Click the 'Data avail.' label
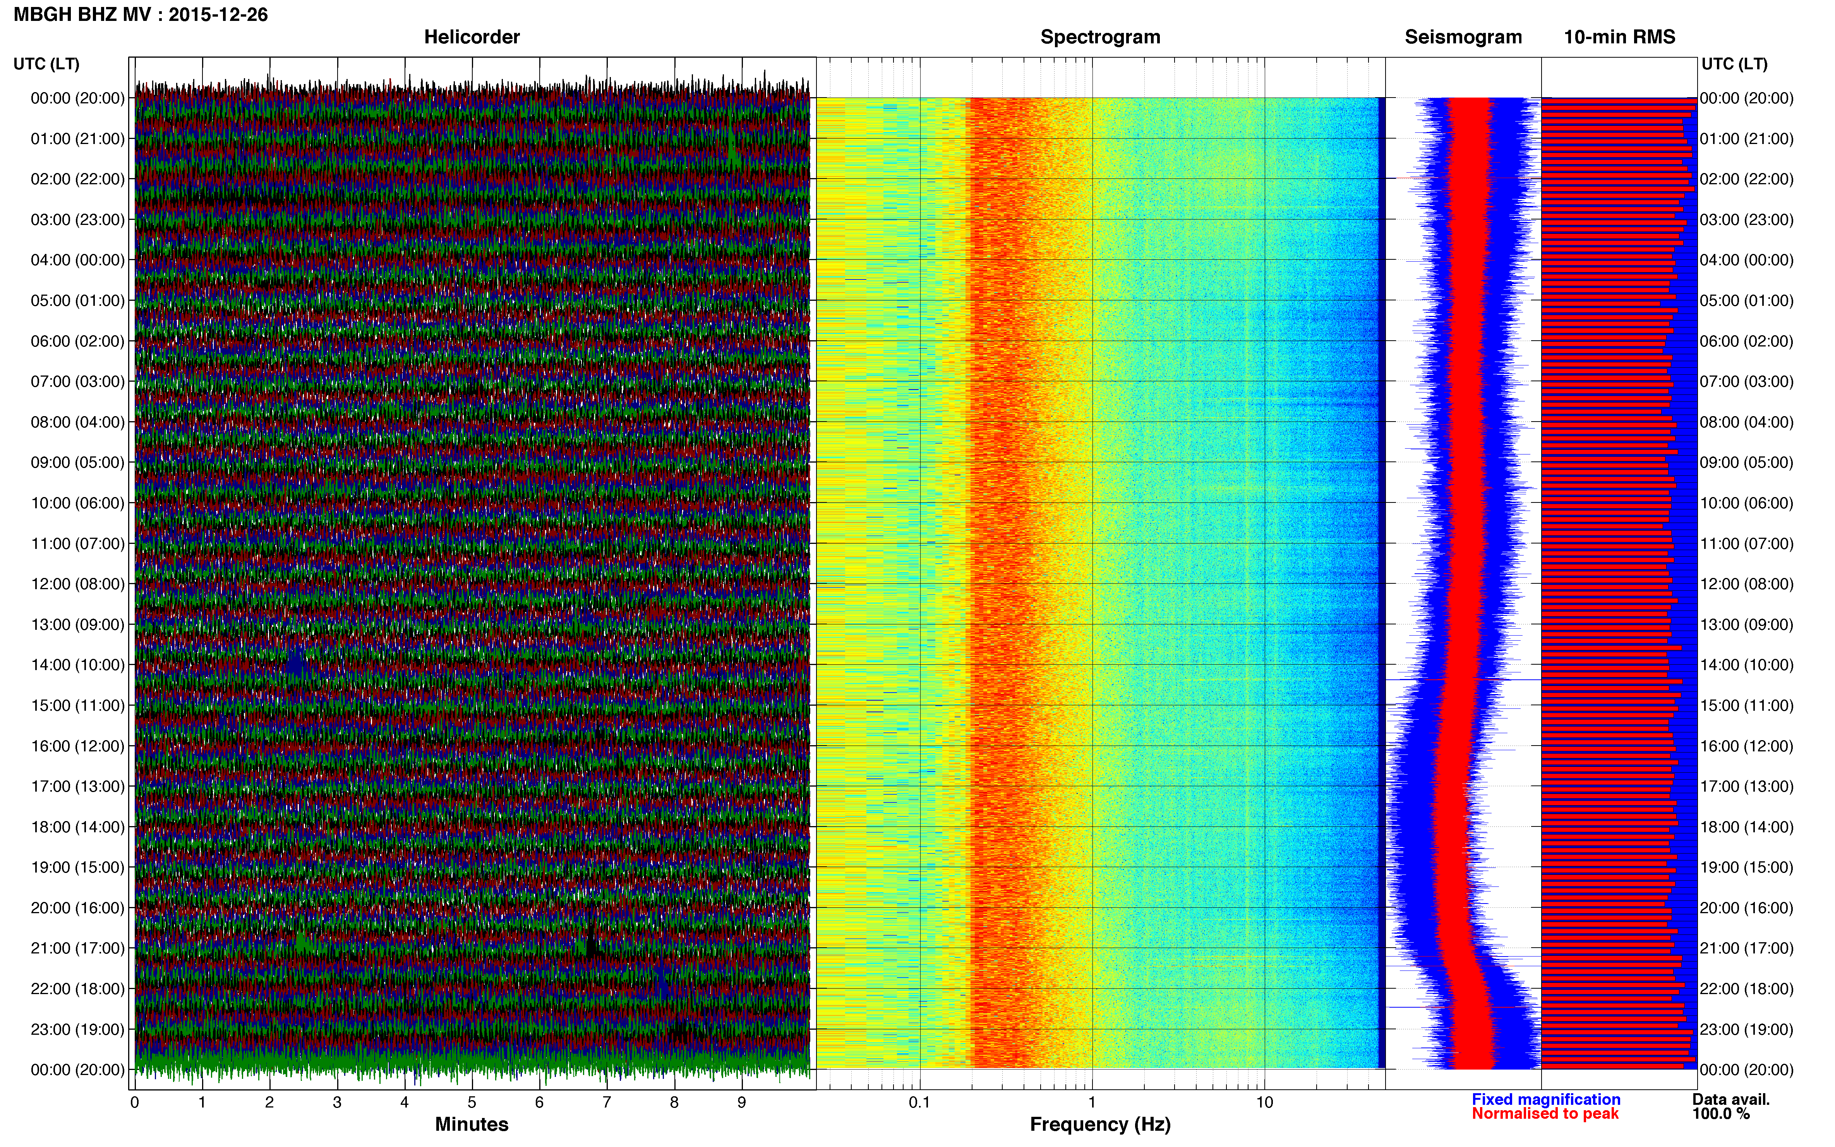This screenshot has height=1147, width=1835. [x=1731, y=1099]
